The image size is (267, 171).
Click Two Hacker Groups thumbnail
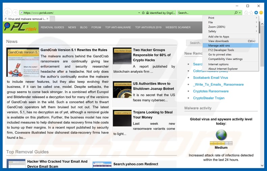coord(122,56)
